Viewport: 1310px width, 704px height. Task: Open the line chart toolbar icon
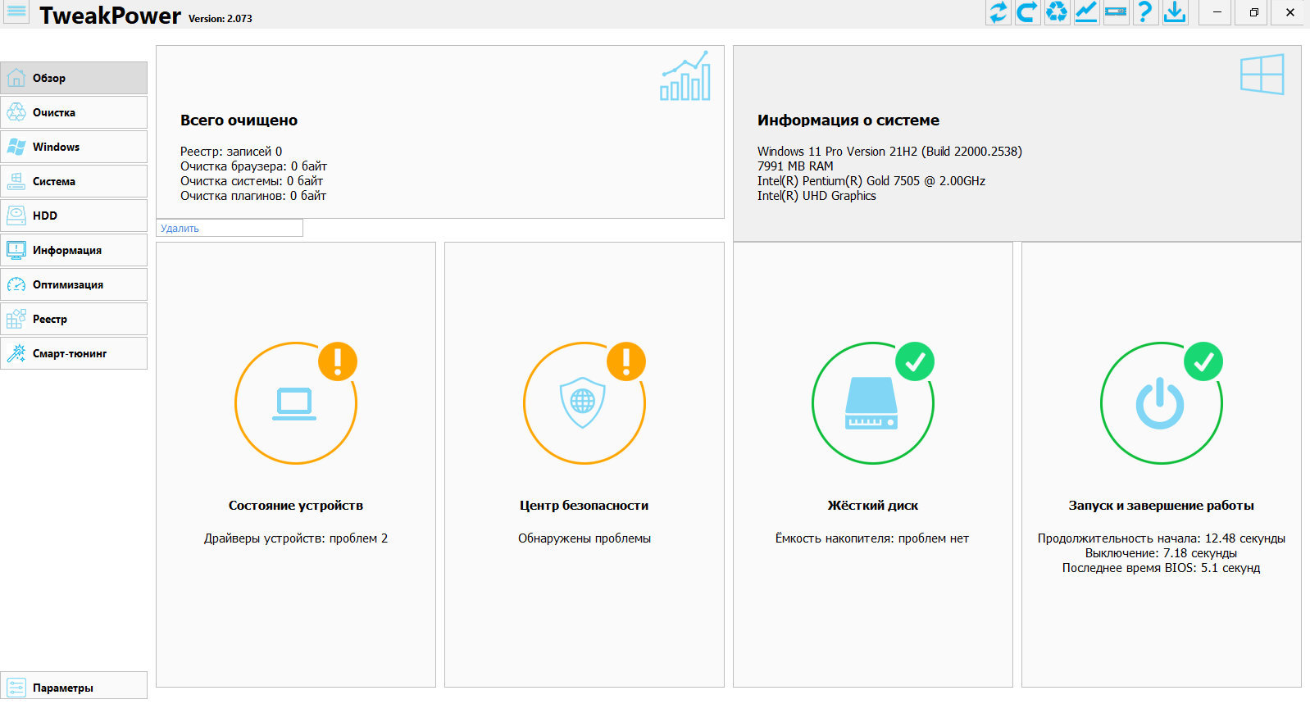[x=1086, y=12]
